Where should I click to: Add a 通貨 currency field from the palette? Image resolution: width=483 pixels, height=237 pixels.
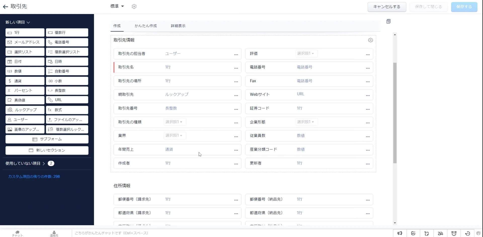(25, 81)
